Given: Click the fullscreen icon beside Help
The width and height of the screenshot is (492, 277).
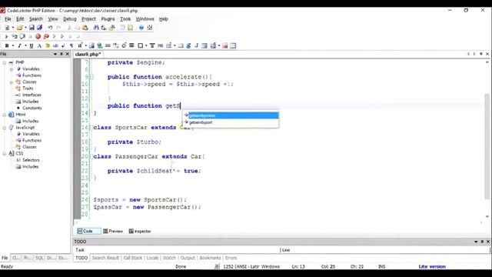Looking at the screenshot, I should [x=150, y=28].
